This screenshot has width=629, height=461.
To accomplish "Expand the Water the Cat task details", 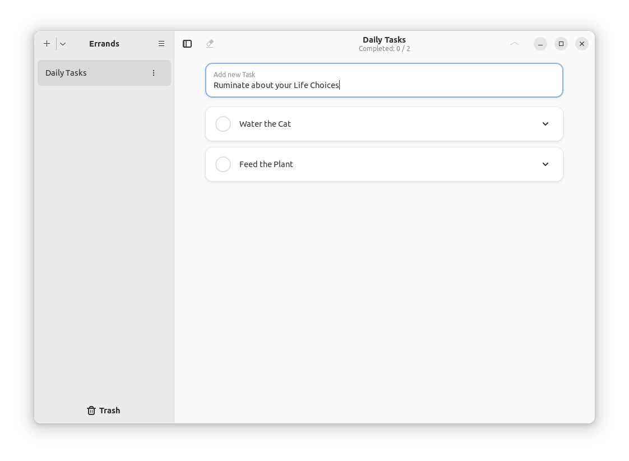I will point(545,123).
